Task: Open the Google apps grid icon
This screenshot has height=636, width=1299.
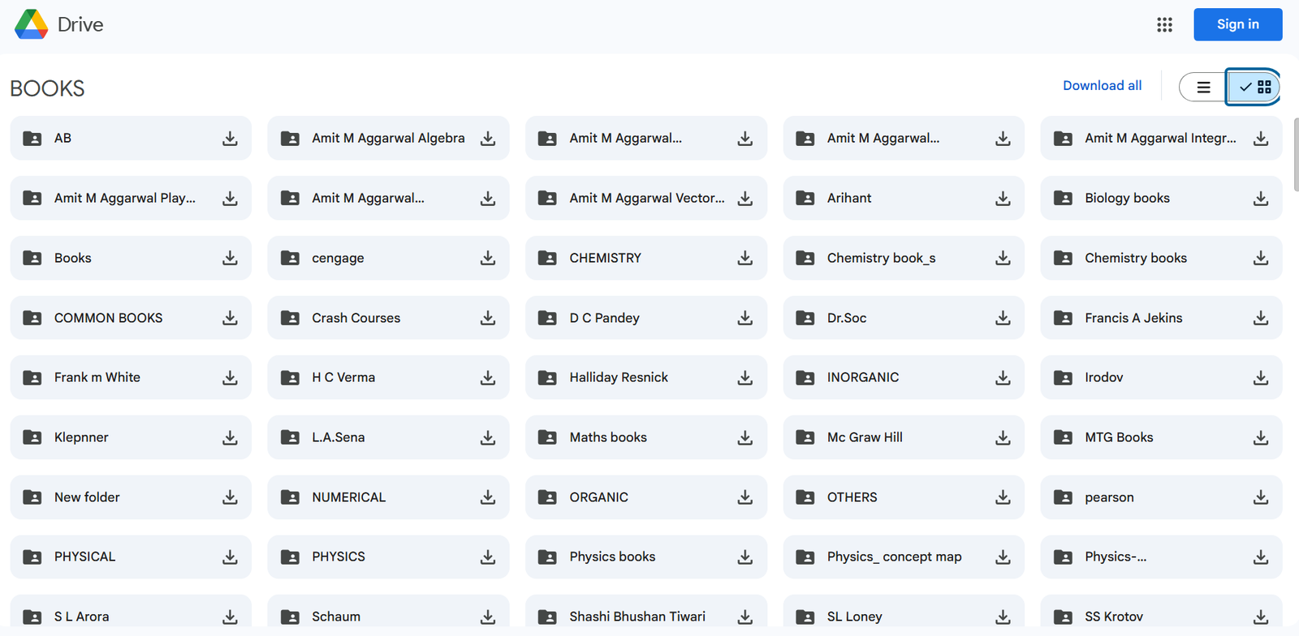Action: pyautogui.click(x=1164, y=24)
